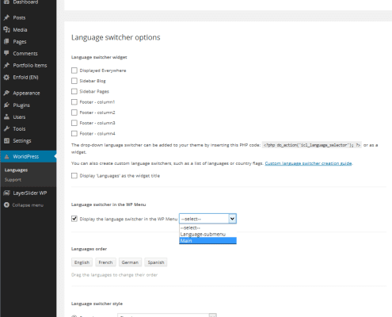This screenshot has width=392, height=317.
Task: Click the Tools wrench icon
Action: point(6,128)
